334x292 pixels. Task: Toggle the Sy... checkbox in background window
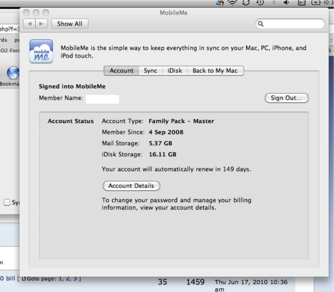(7, 202)
